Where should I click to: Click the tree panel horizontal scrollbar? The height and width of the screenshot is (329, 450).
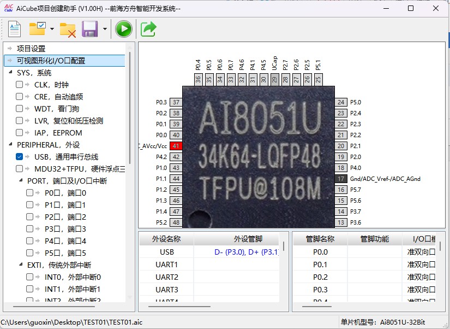tap(54, 307)
